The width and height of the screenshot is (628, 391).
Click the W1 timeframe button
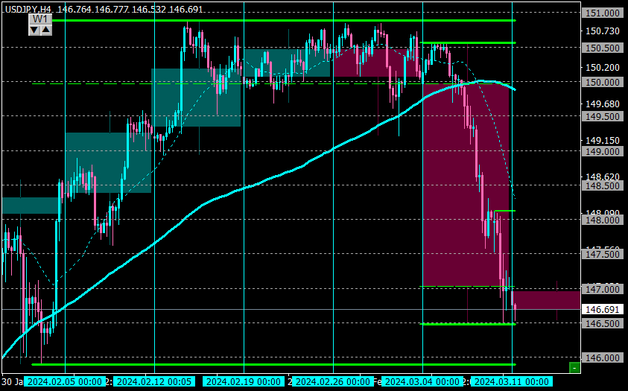coord(40,19)
